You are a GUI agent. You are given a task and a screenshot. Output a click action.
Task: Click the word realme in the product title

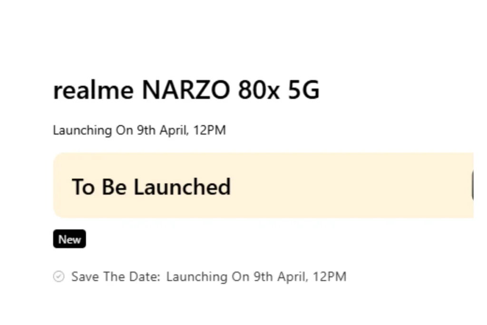pyautogui.click(x=94, y=90)
